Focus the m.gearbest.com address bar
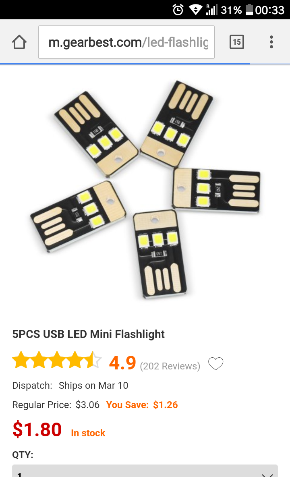 click(126, 42)
